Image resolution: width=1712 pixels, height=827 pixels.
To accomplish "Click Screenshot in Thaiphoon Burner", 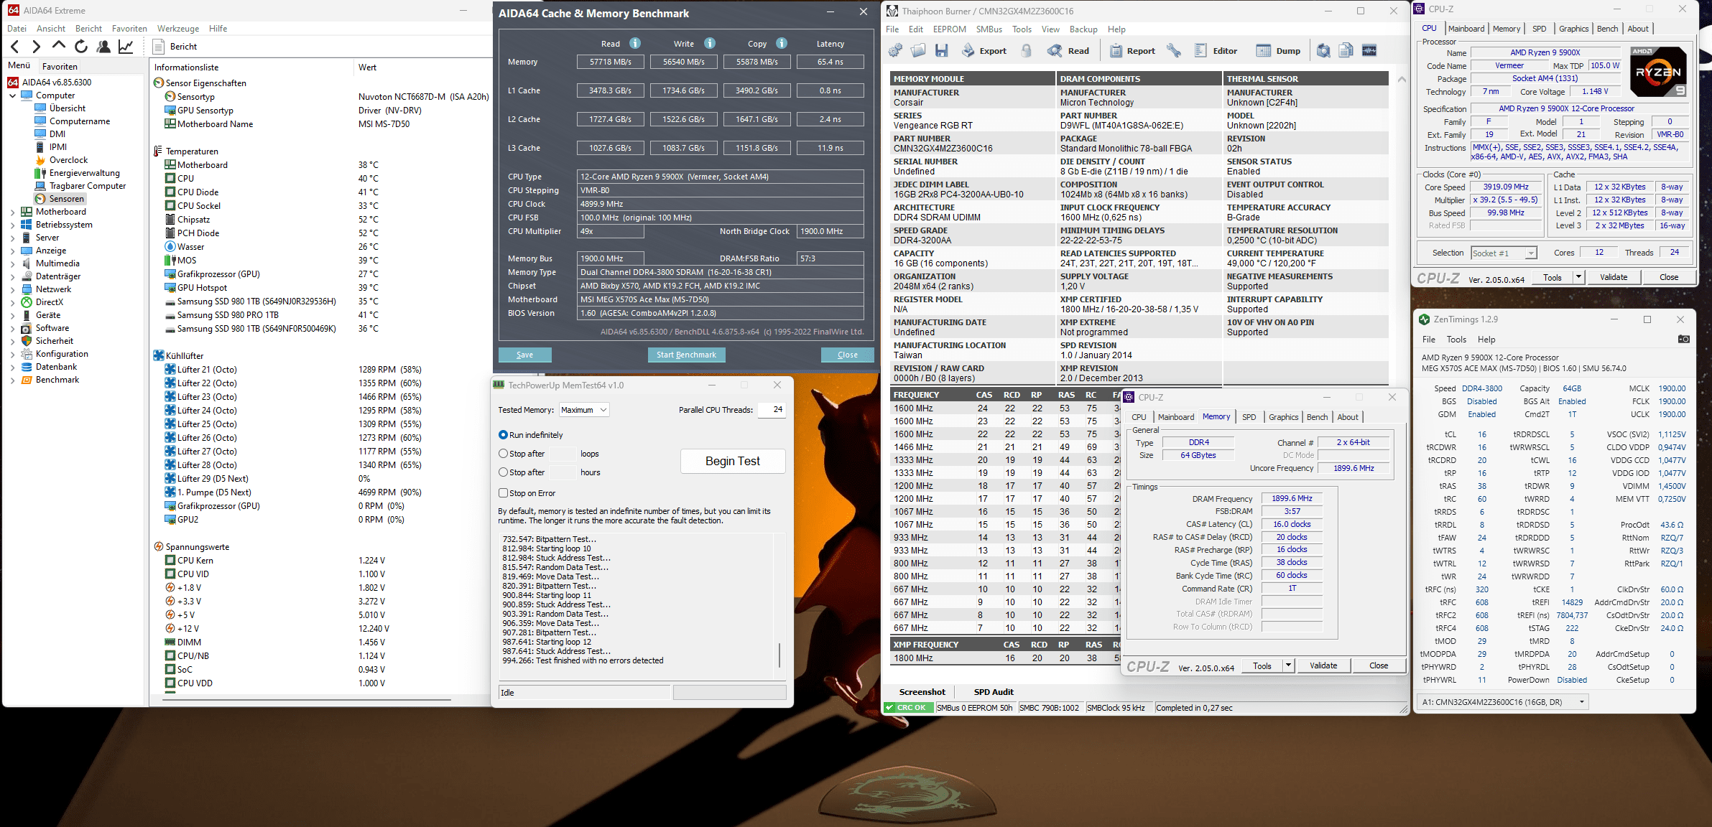I will [x=922, y=692].
